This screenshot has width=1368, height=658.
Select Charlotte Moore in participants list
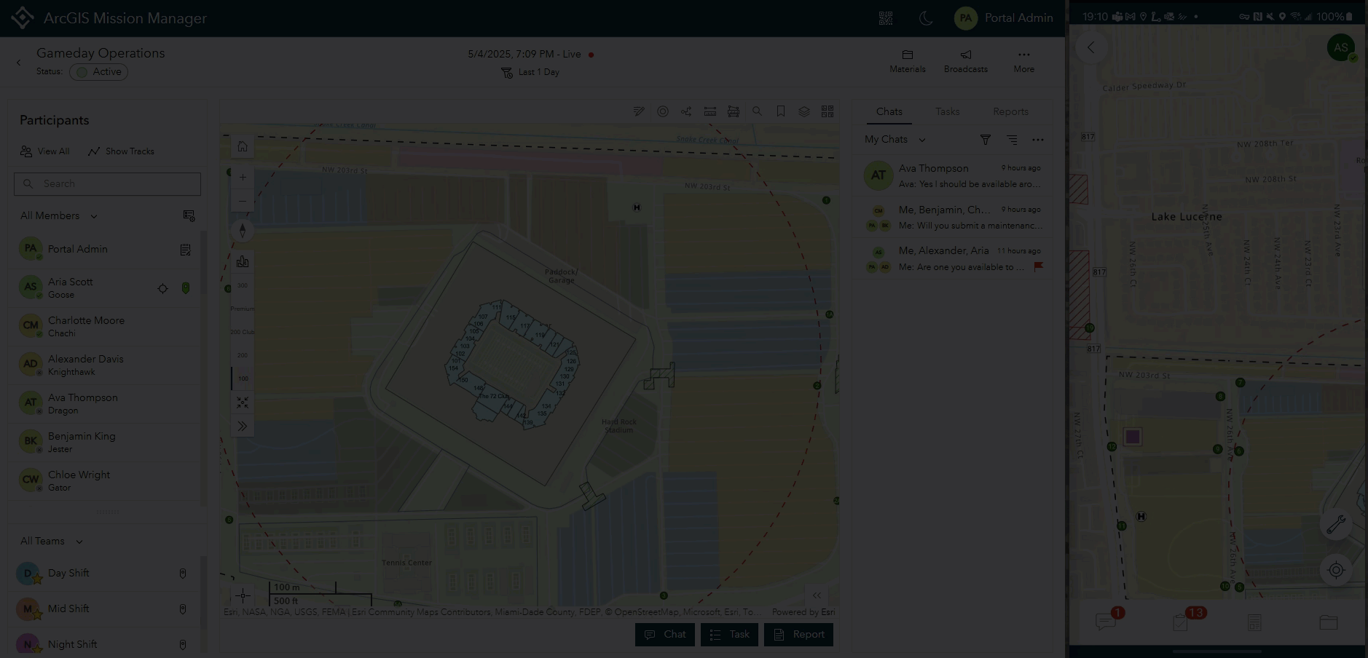[105, 327]
